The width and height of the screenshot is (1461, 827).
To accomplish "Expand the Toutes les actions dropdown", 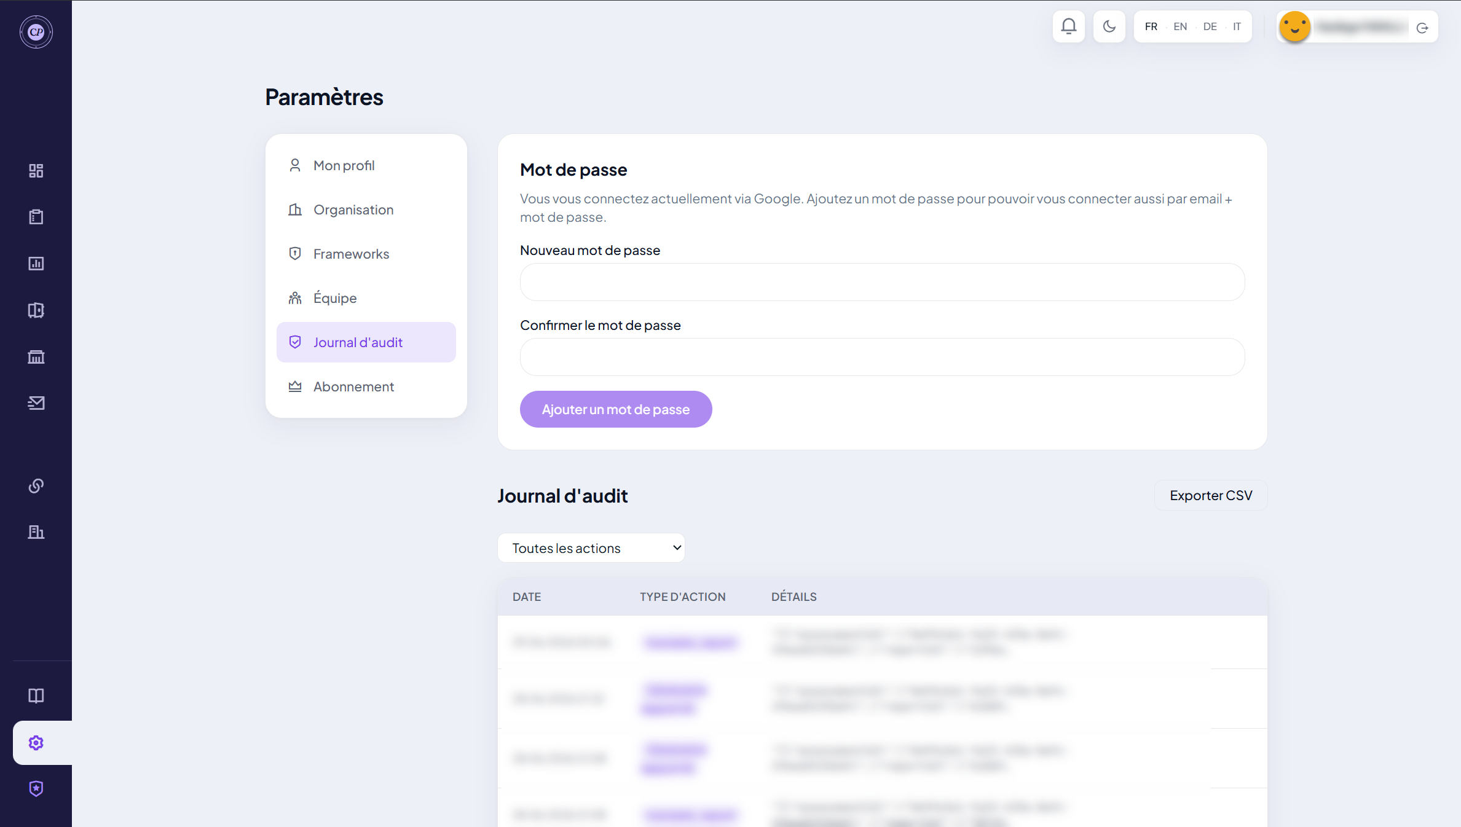I will pos(591,547).
